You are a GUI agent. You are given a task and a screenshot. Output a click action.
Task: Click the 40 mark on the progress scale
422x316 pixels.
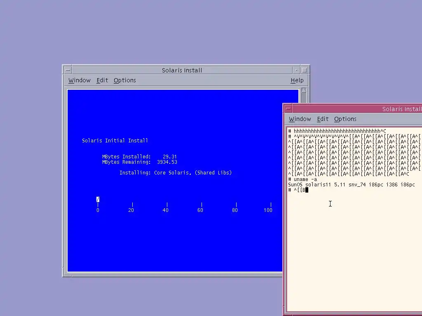pyautogui.click(x=166, y=210)
